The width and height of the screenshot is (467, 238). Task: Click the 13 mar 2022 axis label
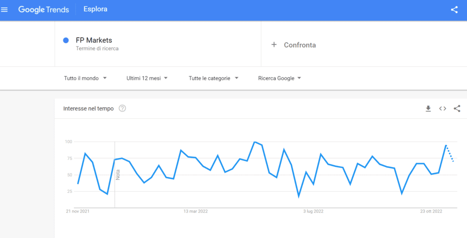[x=195, y=212]
